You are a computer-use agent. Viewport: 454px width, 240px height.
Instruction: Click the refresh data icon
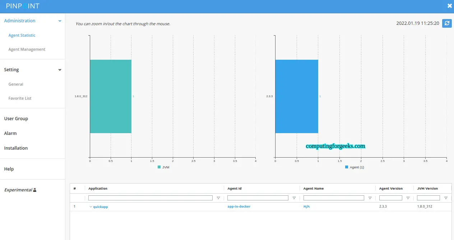tap(447, 23)
